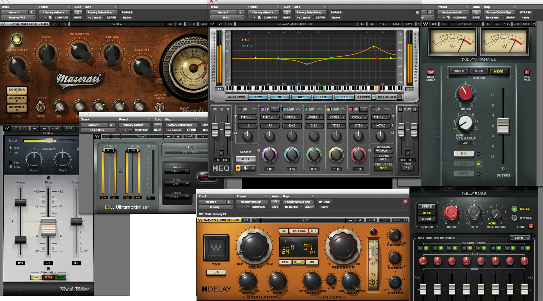Viewport: 543px width, 301px height.
Task: Click the NLS Channel Dual Mono link icon
Action: point(430,72)
